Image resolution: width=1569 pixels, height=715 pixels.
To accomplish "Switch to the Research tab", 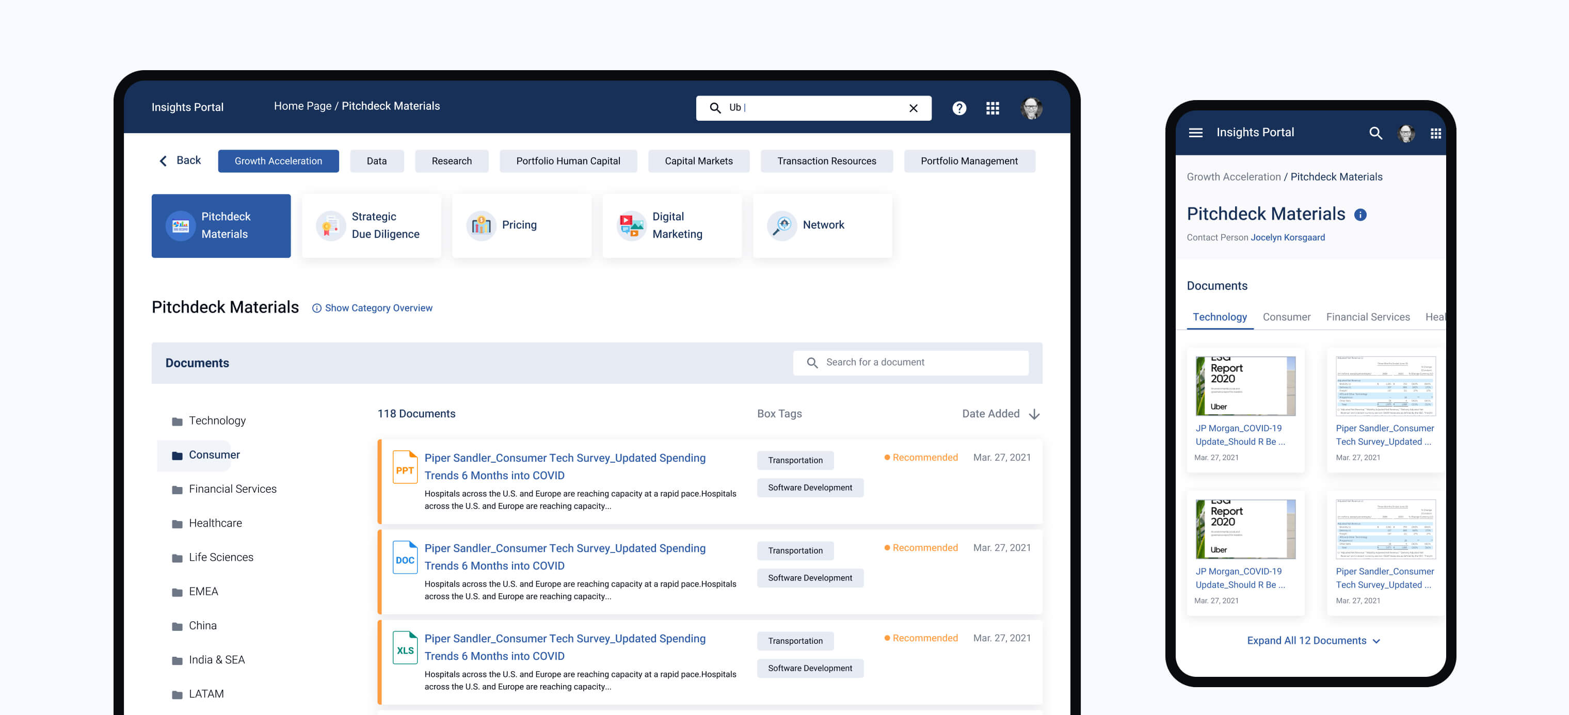I will (451, 161).
